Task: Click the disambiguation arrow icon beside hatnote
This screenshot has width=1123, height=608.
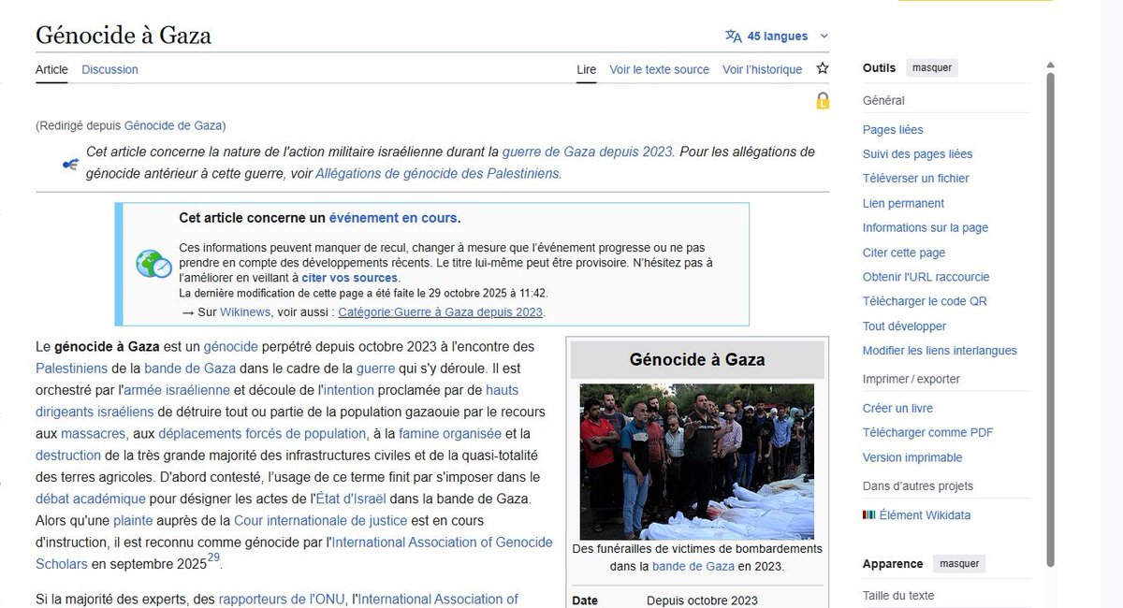Action: tap(69, 164)
